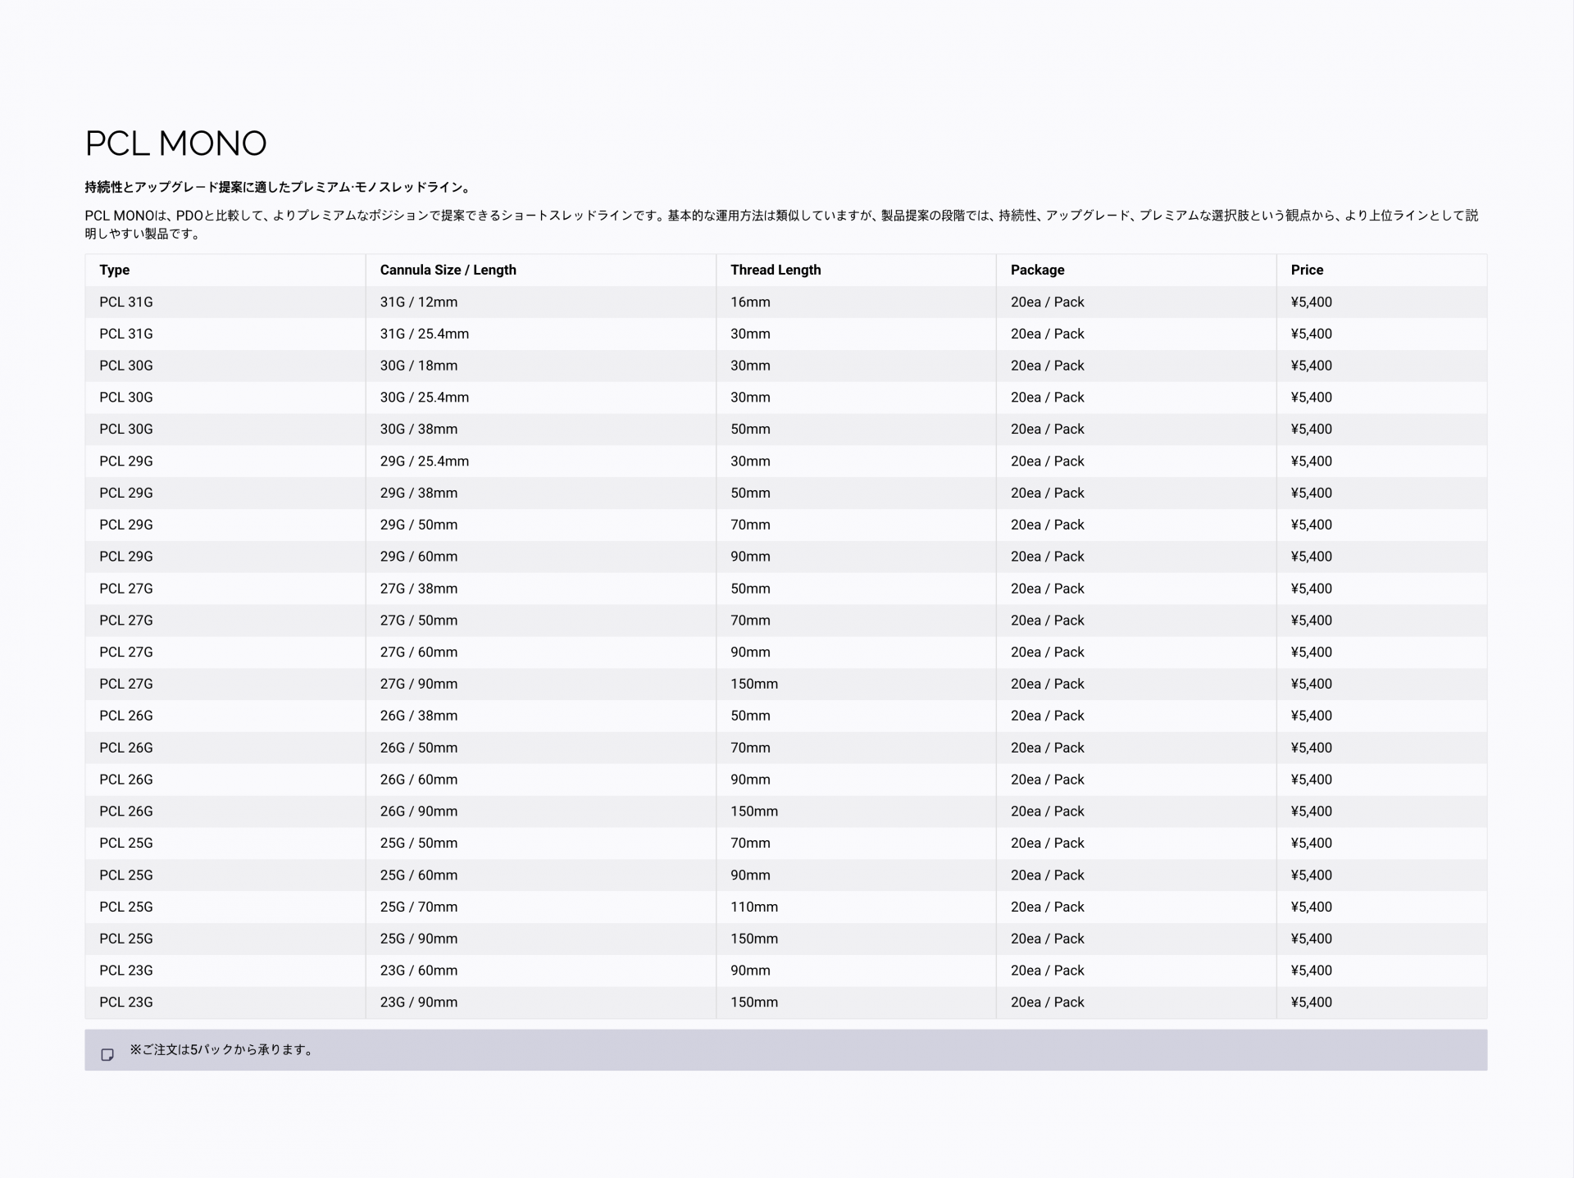
Task: Select the 30G / 25.4mm cannula cell
Action: point(541,398)
